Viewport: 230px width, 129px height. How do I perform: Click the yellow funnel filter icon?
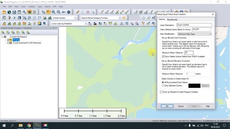tap(143, 23)
